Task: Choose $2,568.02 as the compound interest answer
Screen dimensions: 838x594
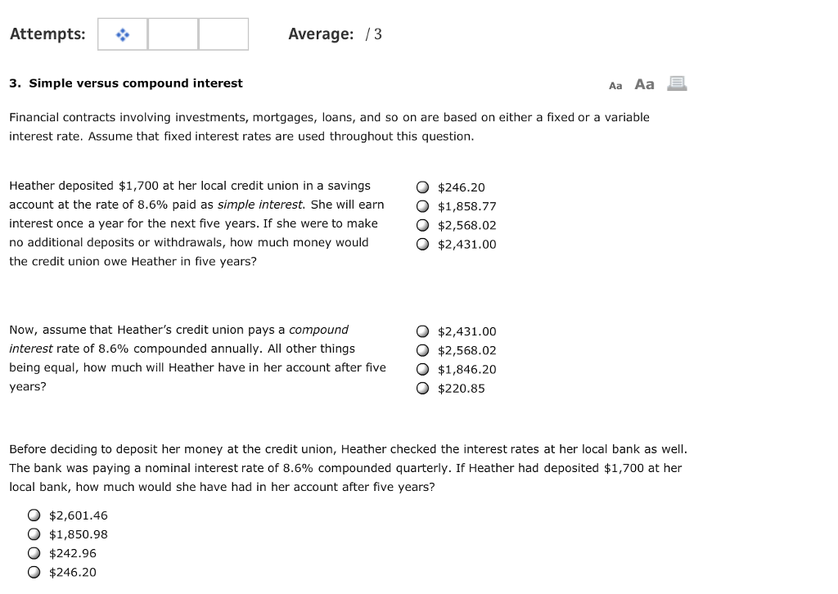Action: pos(422,350)
